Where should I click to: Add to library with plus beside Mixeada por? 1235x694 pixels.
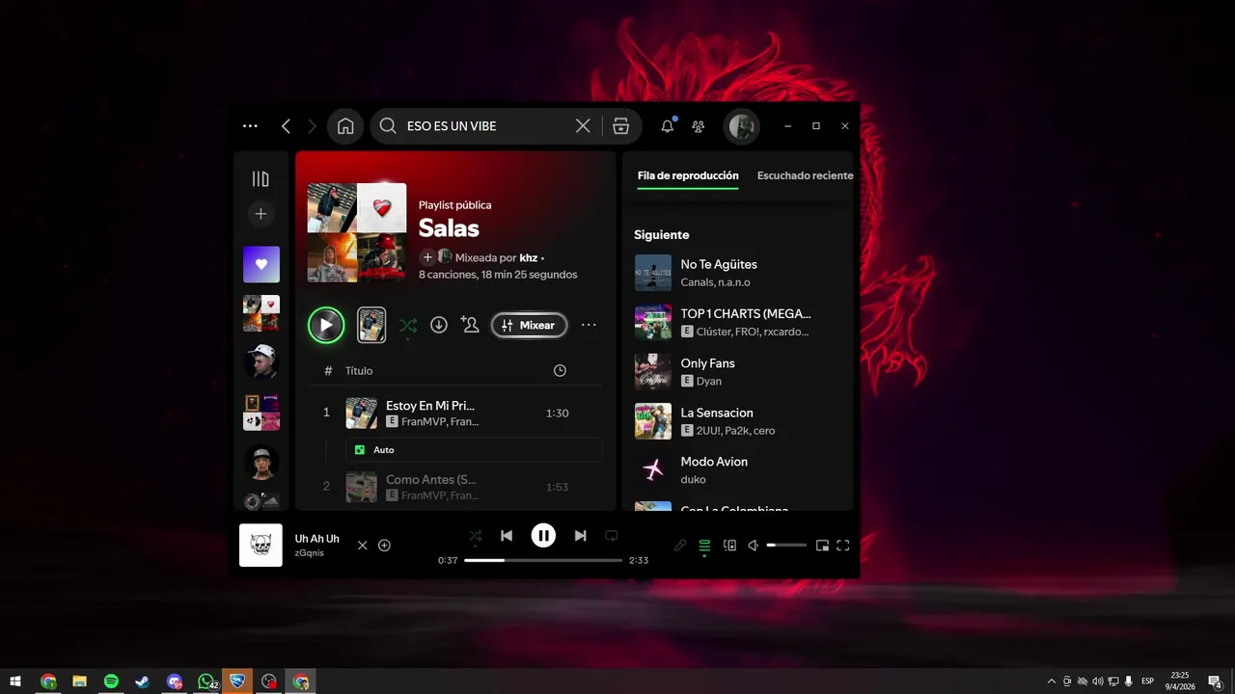click(x=427, y=257)
